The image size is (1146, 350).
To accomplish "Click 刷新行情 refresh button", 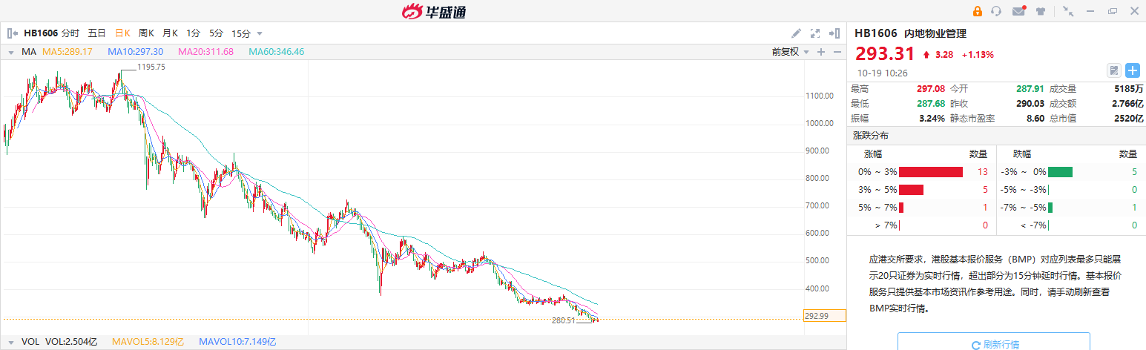I will [x=993, y=344].
